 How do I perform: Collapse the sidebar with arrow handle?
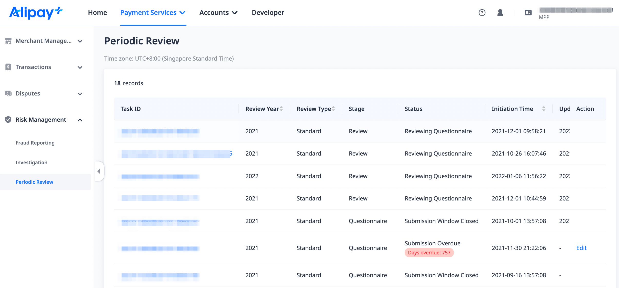(99, 171)
